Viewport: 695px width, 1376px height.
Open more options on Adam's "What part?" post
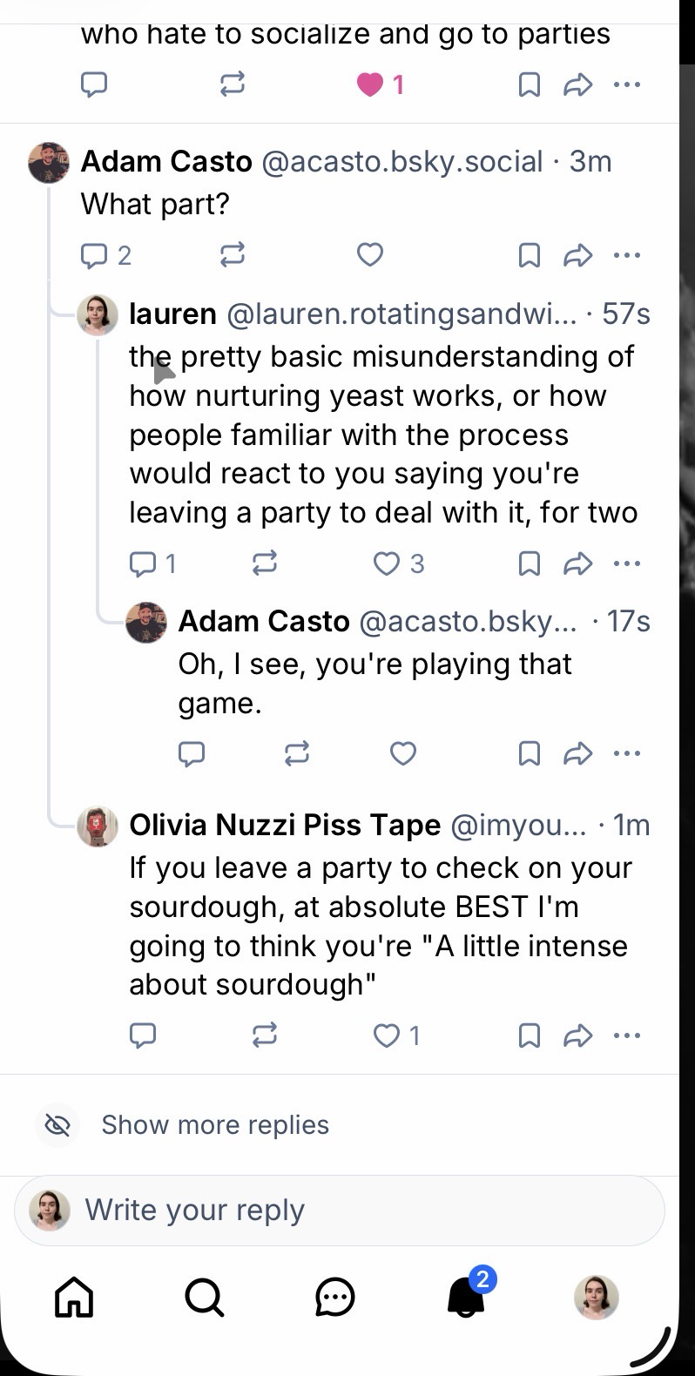[627, 255]
